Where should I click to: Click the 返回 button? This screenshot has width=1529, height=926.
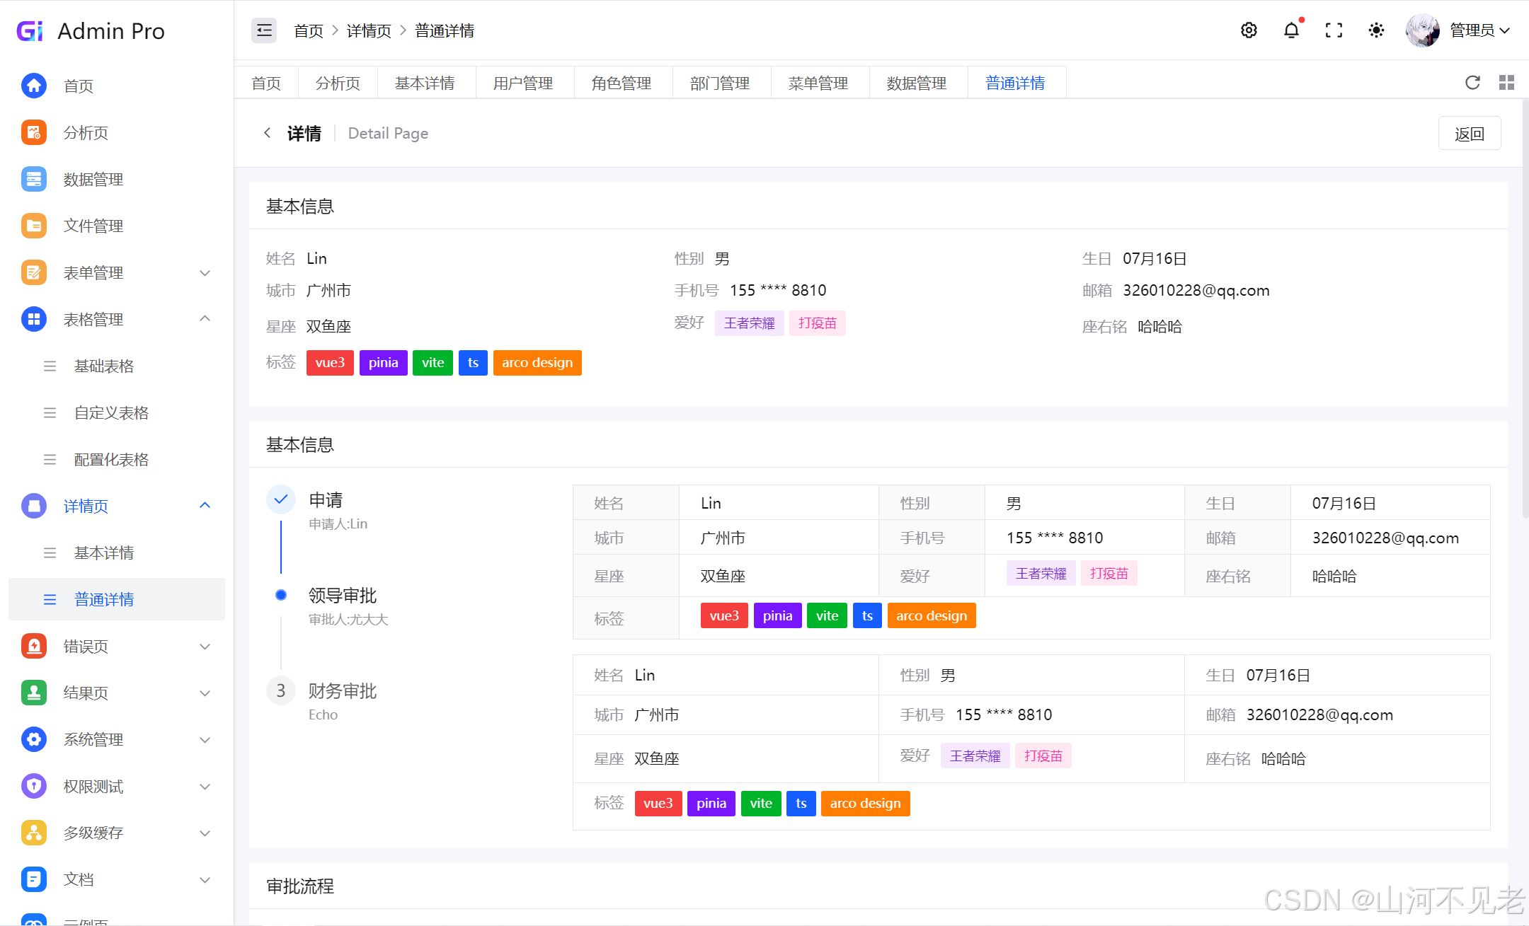click(x=1469, y=134)
